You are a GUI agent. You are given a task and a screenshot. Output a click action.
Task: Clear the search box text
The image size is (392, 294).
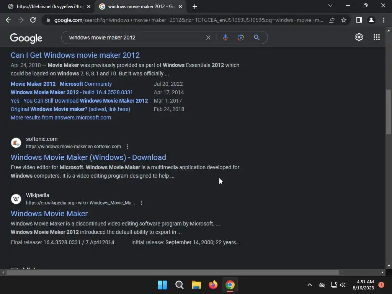tap(208, 38)
